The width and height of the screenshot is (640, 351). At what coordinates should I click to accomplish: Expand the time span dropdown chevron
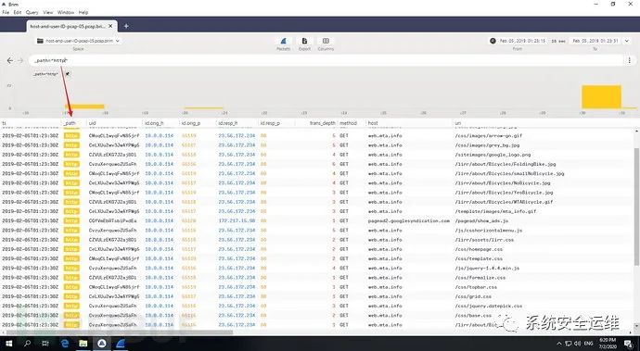tap(627, 41)
